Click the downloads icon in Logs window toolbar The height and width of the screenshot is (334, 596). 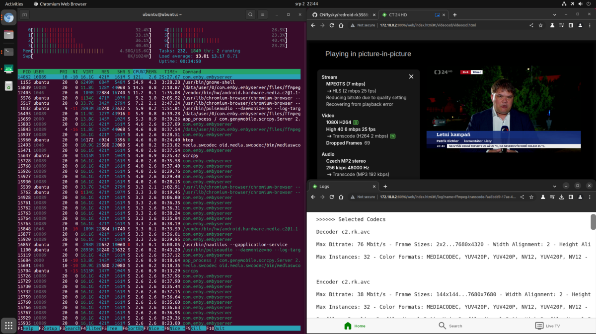561,197
